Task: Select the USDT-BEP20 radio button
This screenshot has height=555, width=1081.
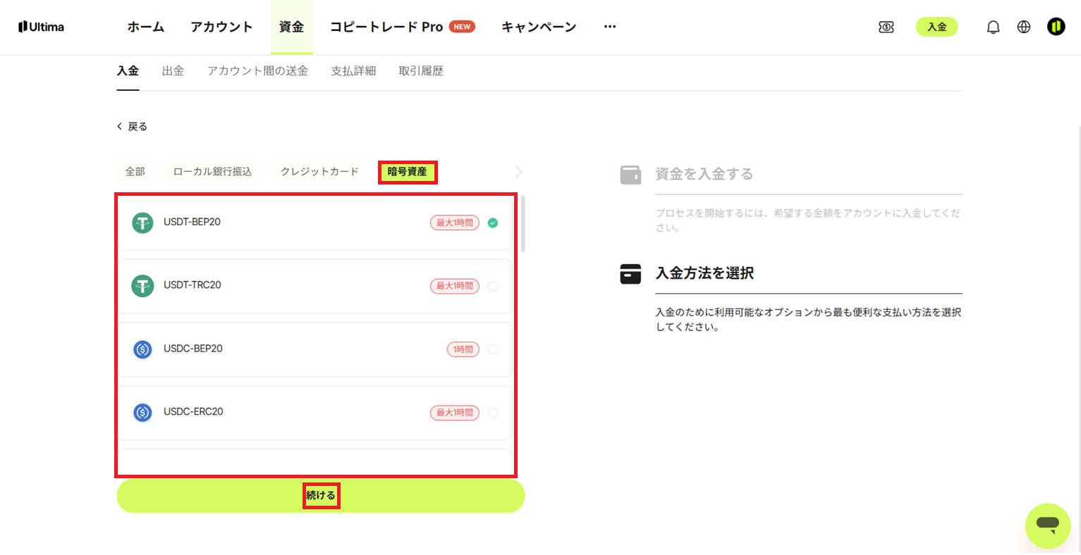Action: click(x=493, y=223)
